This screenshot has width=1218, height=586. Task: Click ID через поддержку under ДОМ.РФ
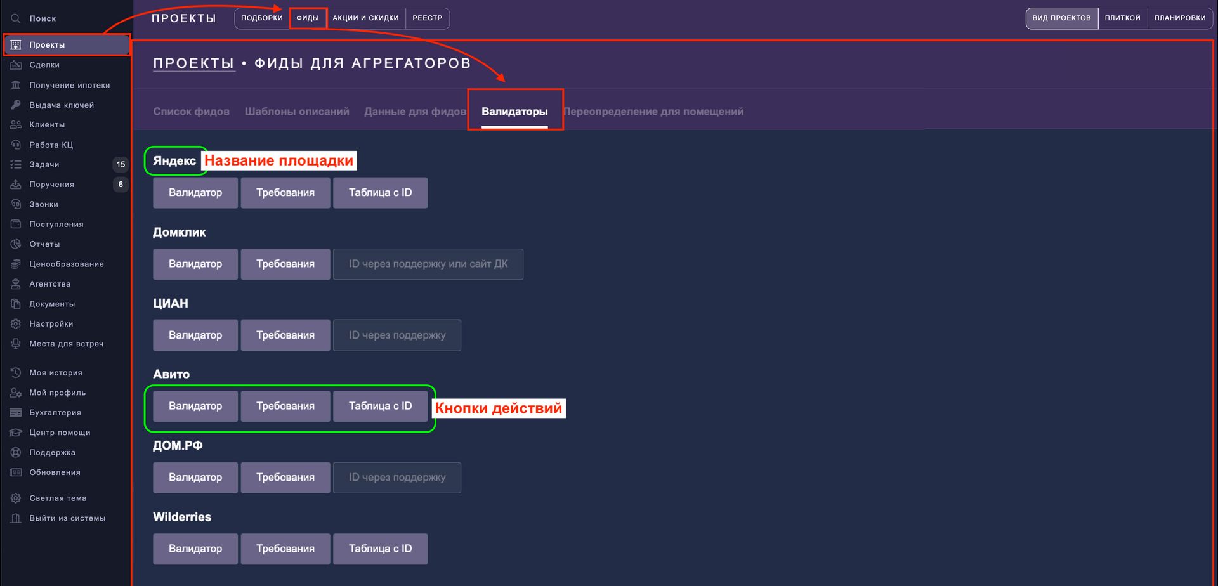click(397, 478)
